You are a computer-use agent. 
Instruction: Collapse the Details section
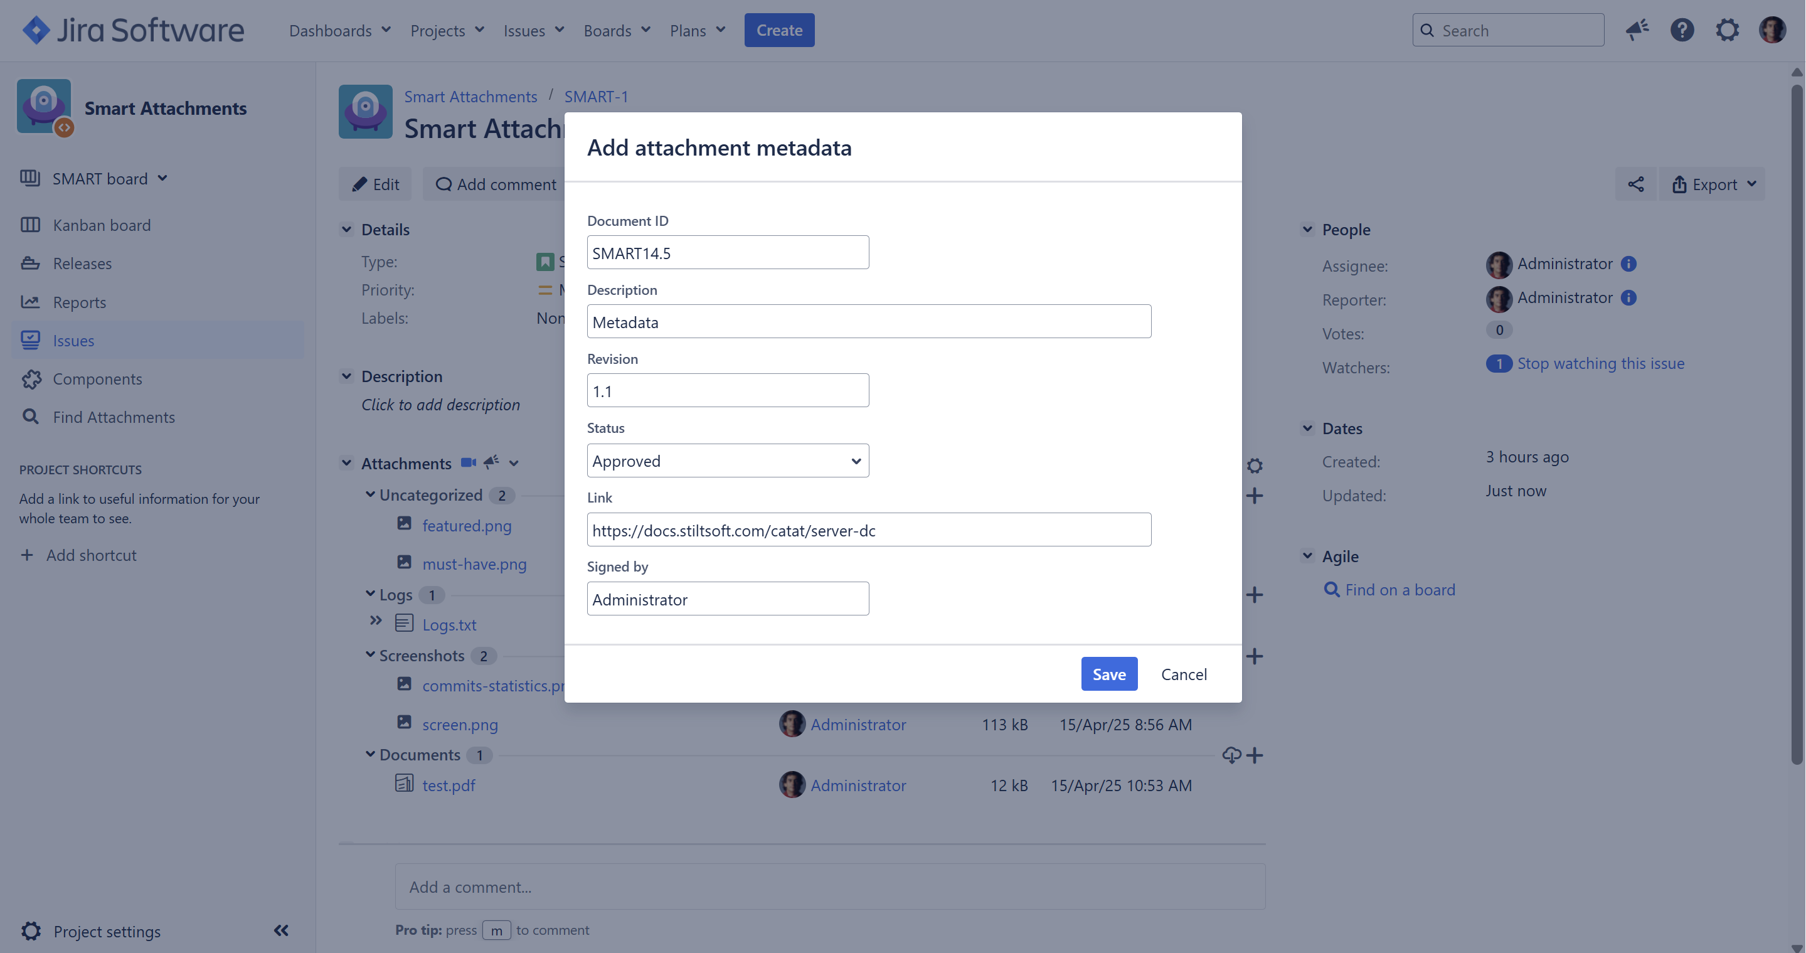click(x=346, y=229)
